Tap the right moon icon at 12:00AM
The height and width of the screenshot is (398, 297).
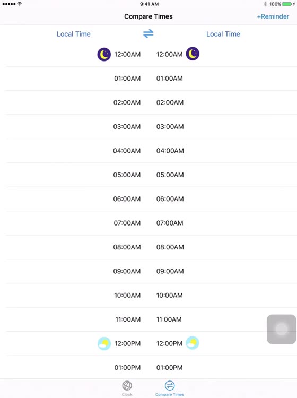click(193, 54)
